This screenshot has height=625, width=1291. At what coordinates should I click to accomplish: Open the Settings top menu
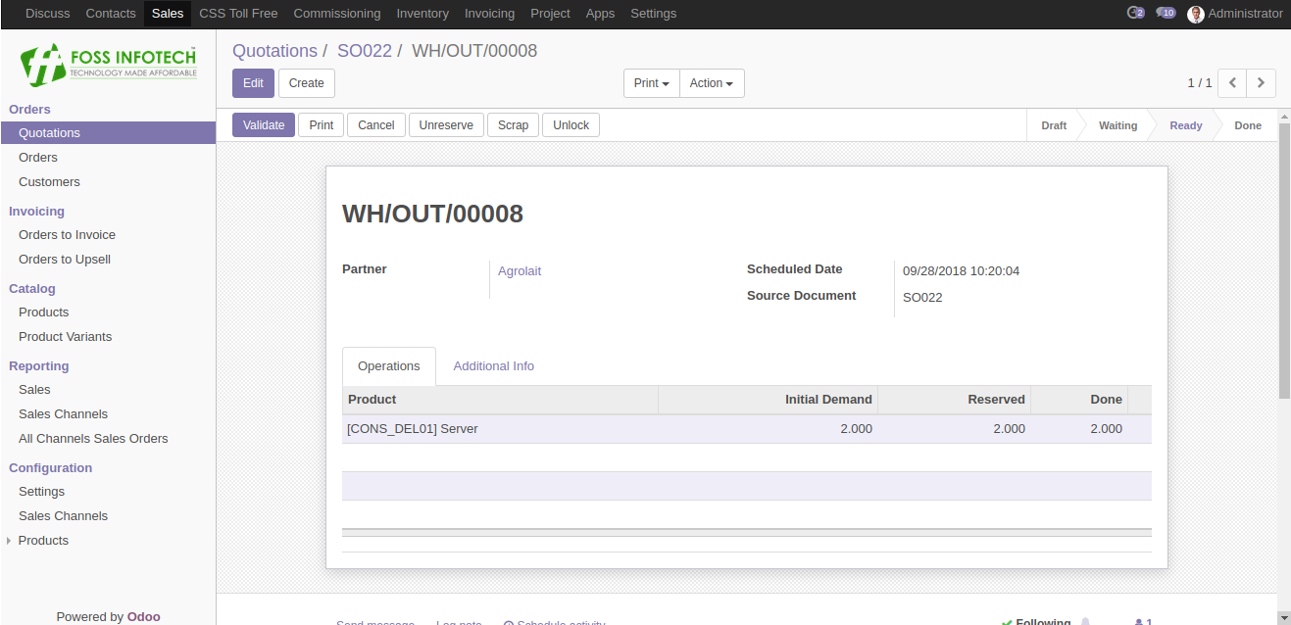tap(653, 14)
